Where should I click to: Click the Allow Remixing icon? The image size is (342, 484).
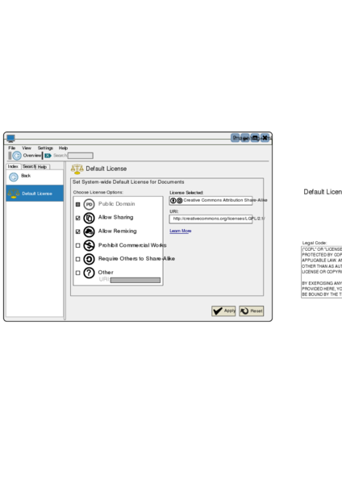89,232
